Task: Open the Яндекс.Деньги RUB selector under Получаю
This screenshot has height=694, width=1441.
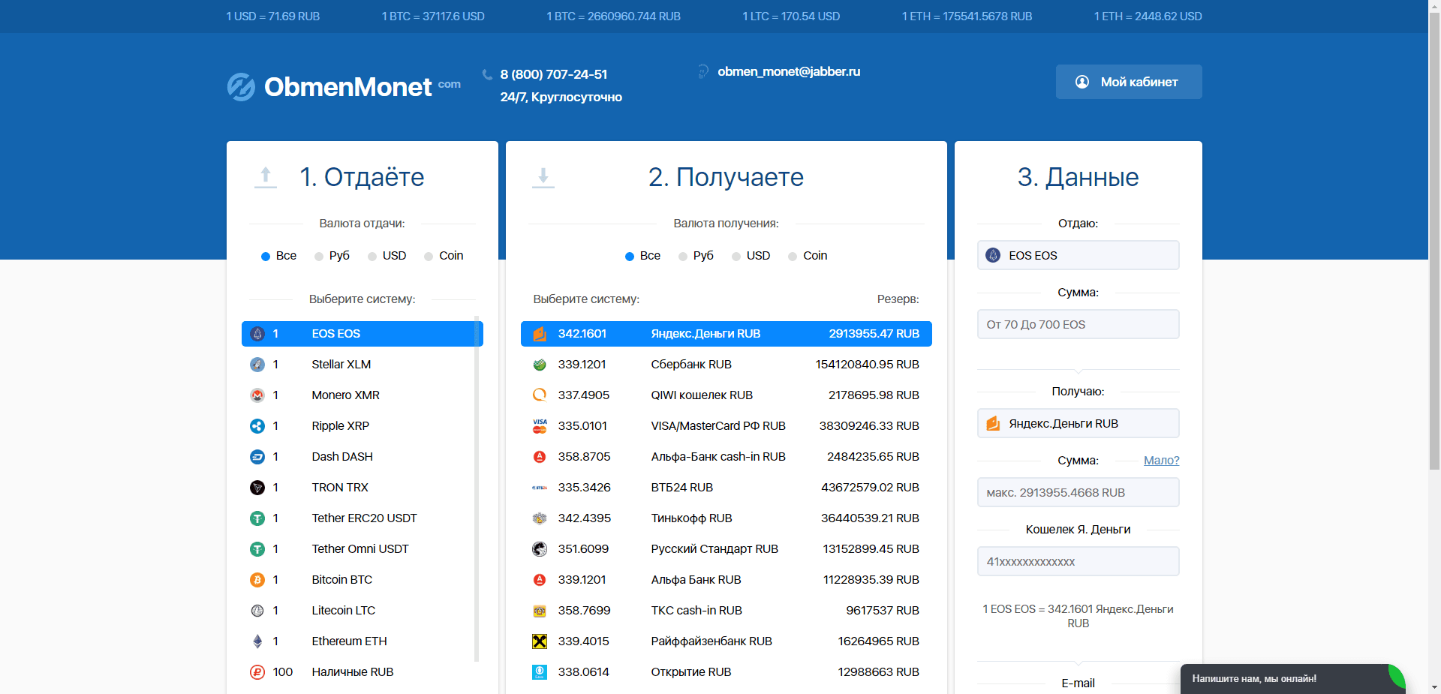Action: click(1078, 422)
